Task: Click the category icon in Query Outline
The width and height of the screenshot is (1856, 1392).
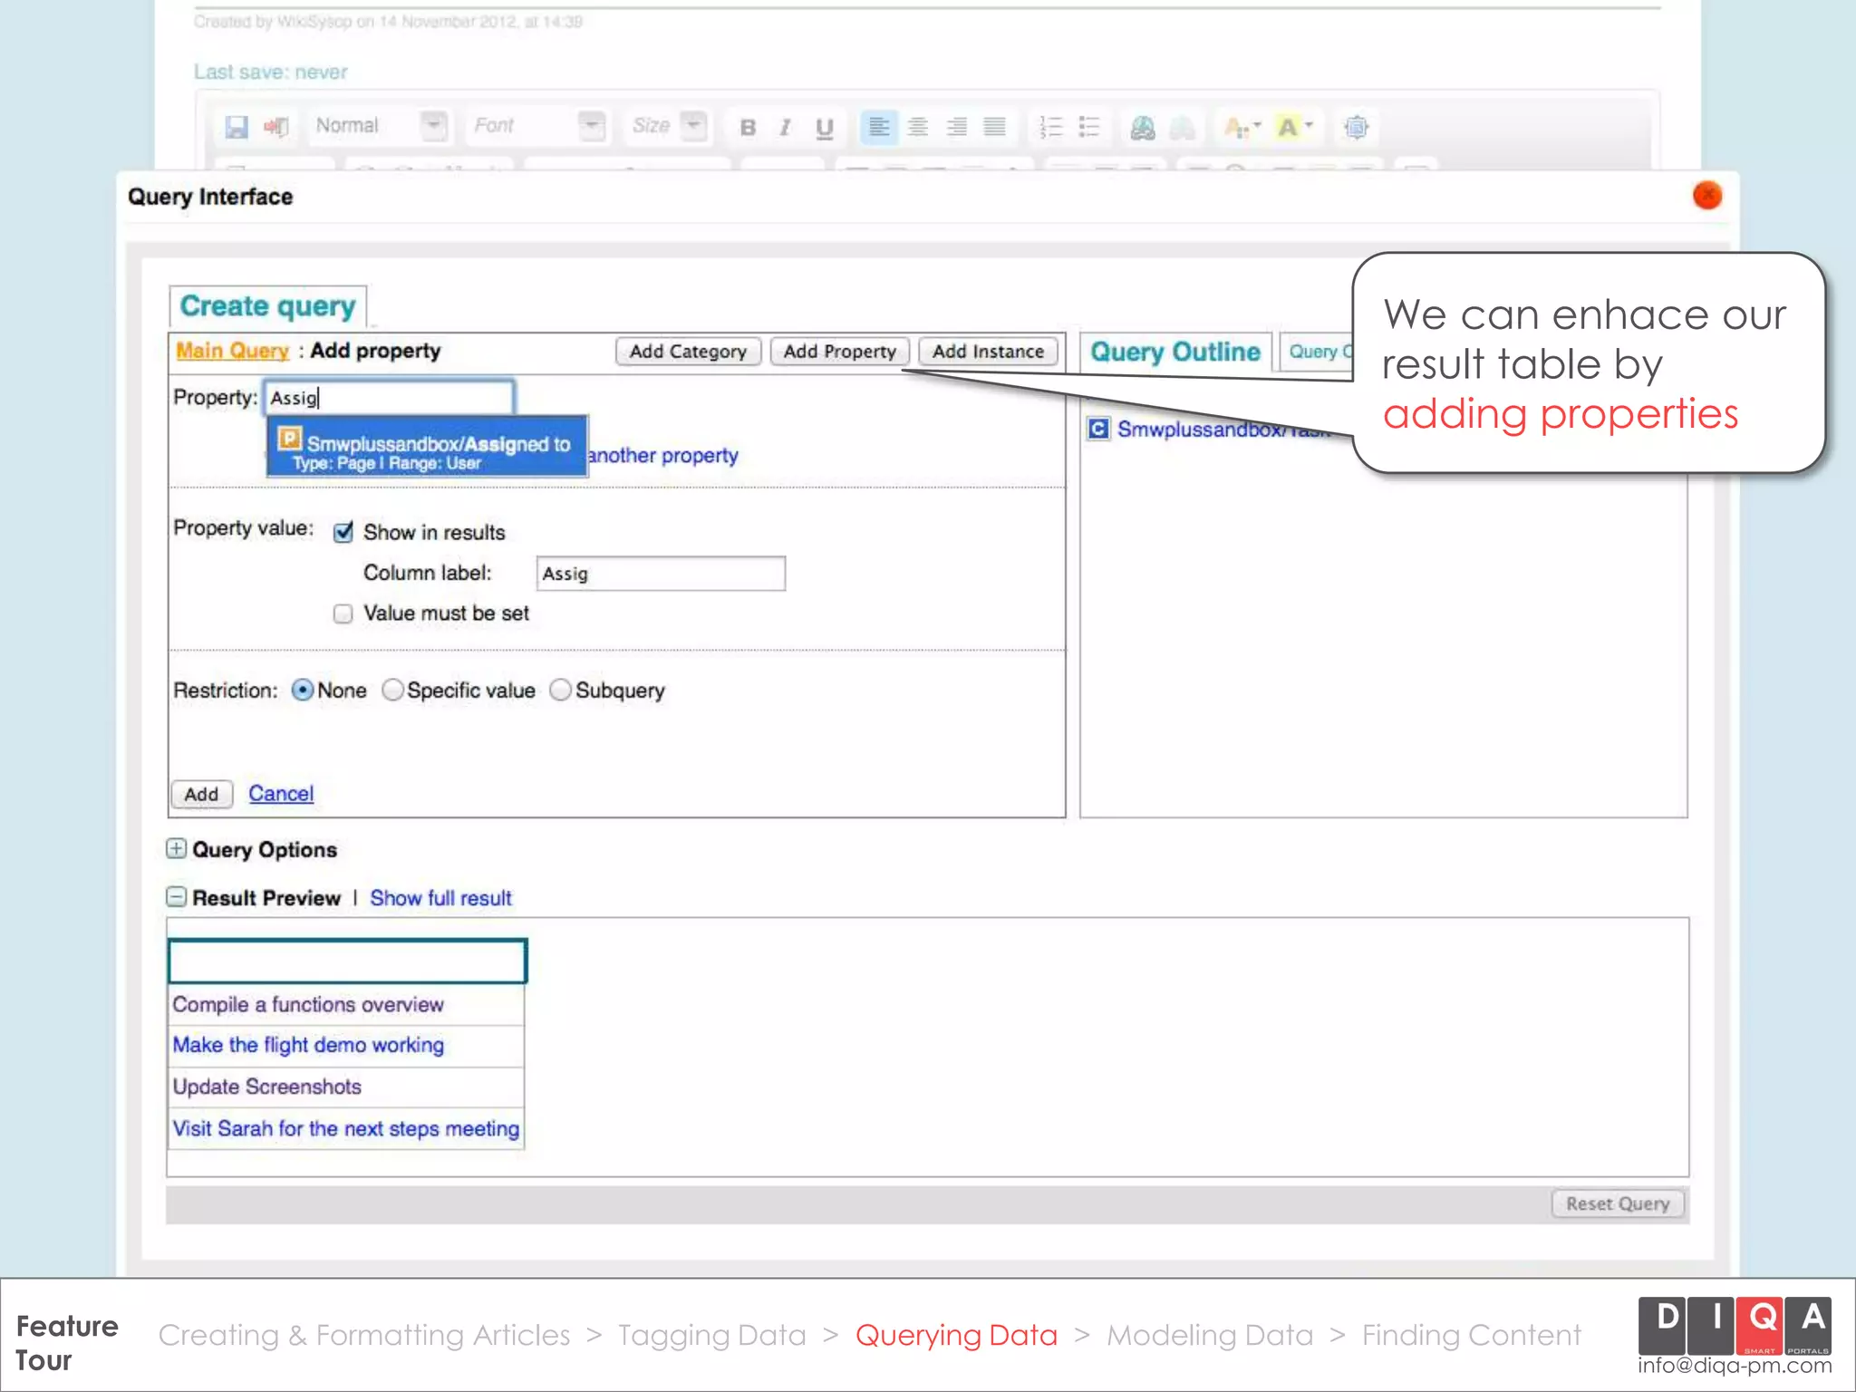Action: pyautogui.click(x=1098, y=428)
